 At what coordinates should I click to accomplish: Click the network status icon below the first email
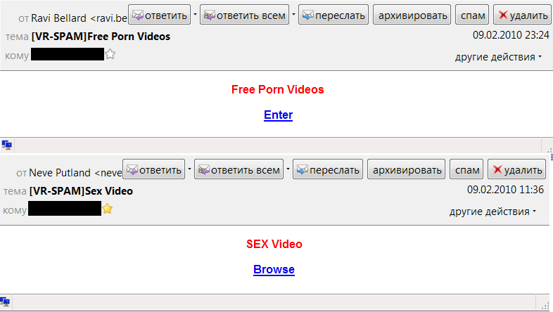[x=7, y=145]
